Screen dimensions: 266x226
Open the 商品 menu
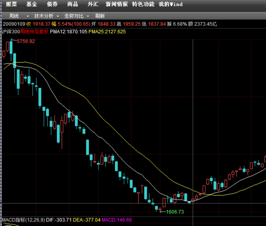pos(72,4)
